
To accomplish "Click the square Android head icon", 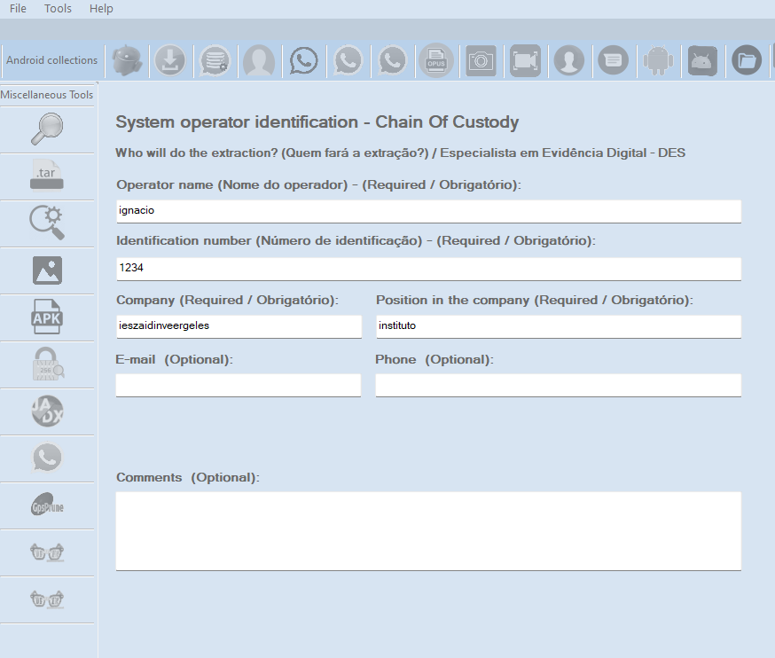I will coord(702,61).
